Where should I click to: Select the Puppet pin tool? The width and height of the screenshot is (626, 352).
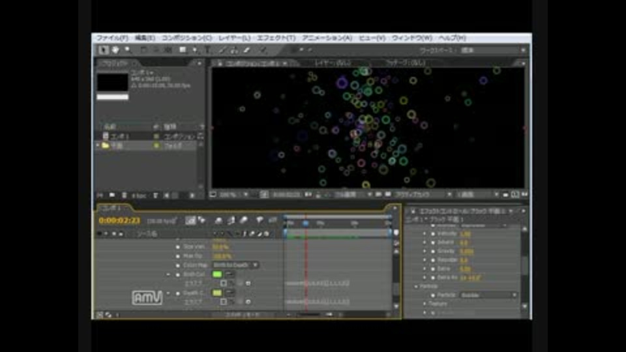point(263,50)
